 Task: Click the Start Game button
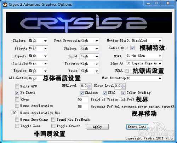(x=137, y=127)
